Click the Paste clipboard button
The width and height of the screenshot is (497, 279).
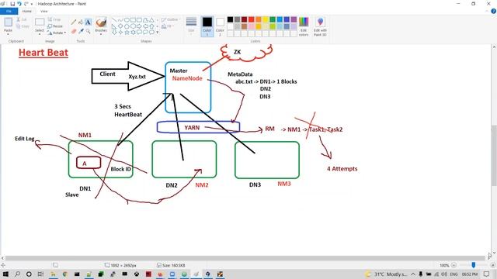click(x=9, y=24)
